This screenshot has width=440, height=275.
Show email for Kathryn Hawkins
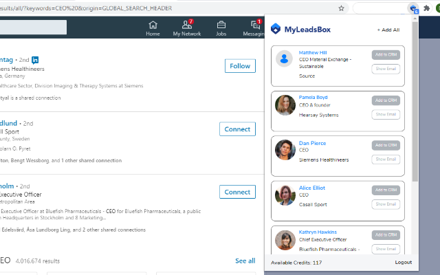(386, 249)
